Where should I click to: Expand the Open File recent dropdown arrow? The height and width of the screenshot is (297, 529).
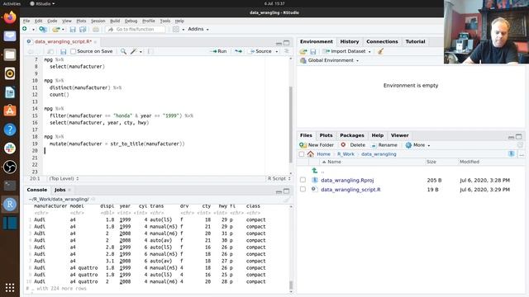[x=63, y=30]
